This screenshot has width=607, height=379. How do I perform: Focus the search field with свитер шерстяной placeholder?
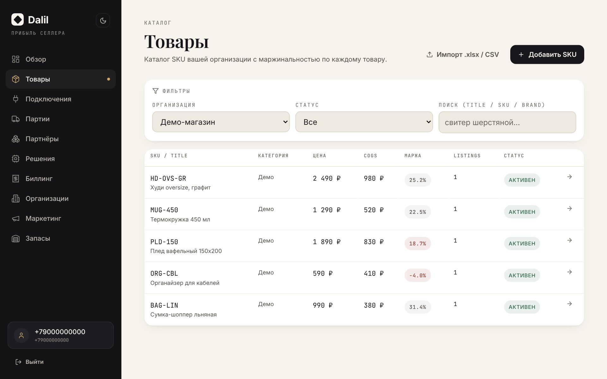(507, 122)
